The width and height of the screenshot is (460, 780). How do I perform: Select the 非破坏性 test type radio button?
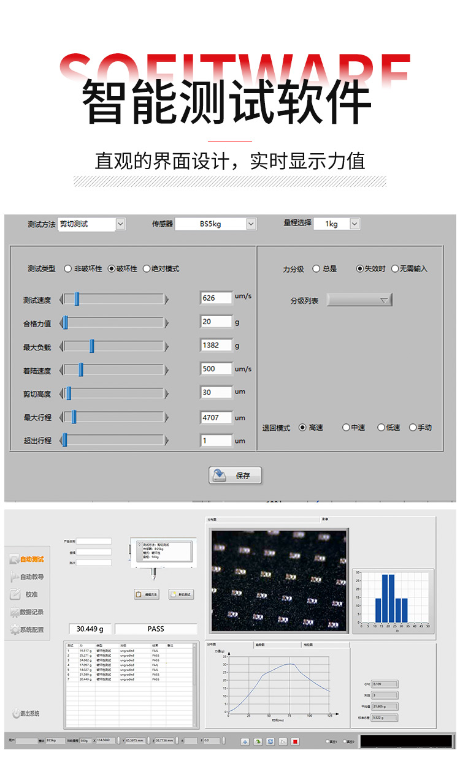67,268
